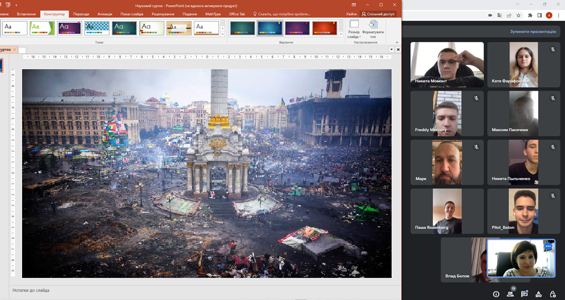
Task: Open three-dot options on self-view tile
Action: 548,247
